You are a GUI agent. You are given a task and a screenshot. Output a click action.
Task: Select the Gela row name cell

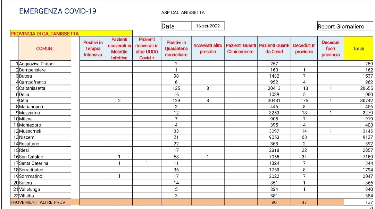point(45,101)
